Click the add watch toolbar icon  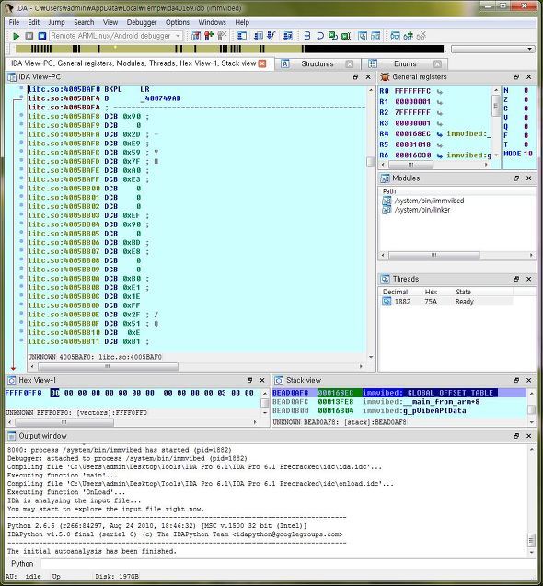408,36
